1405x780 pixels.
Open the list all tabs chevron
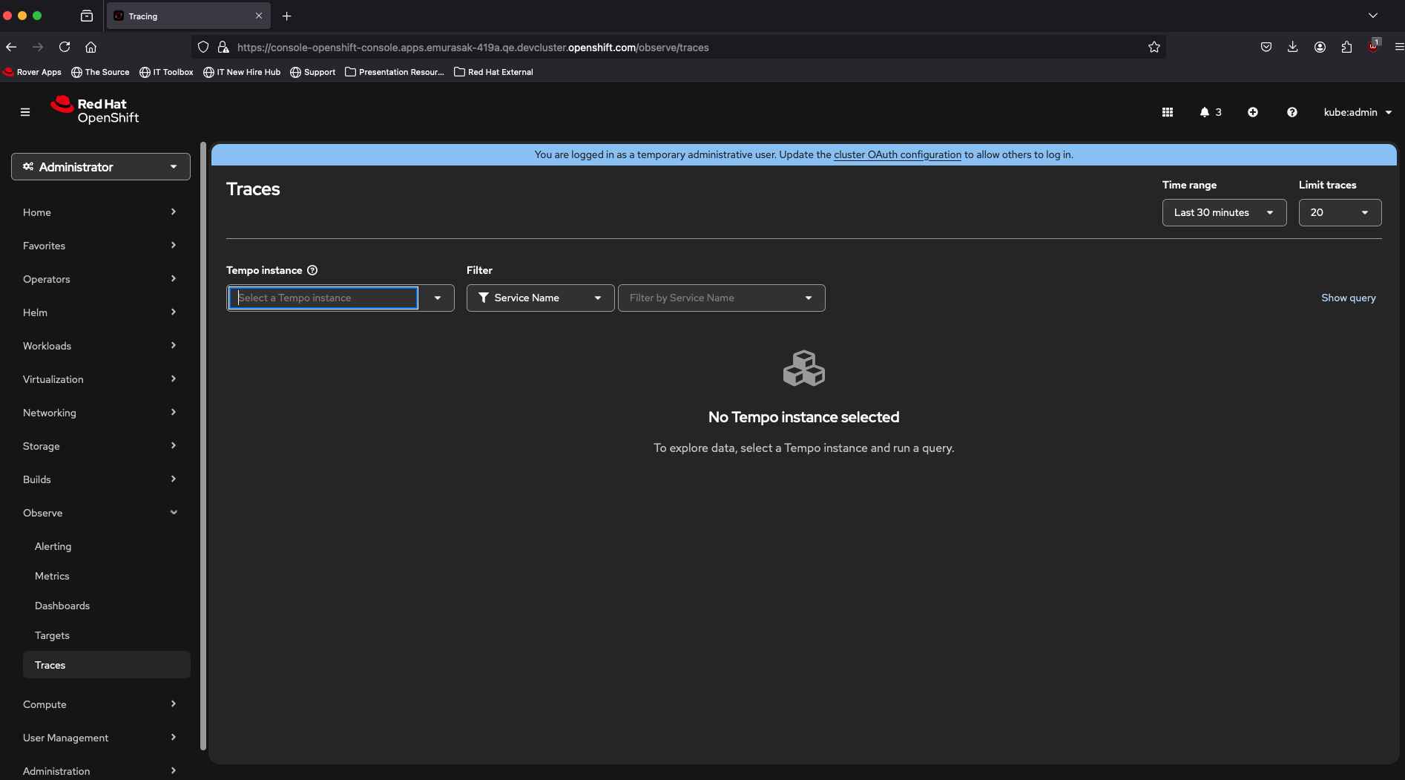click(1373, 16)
